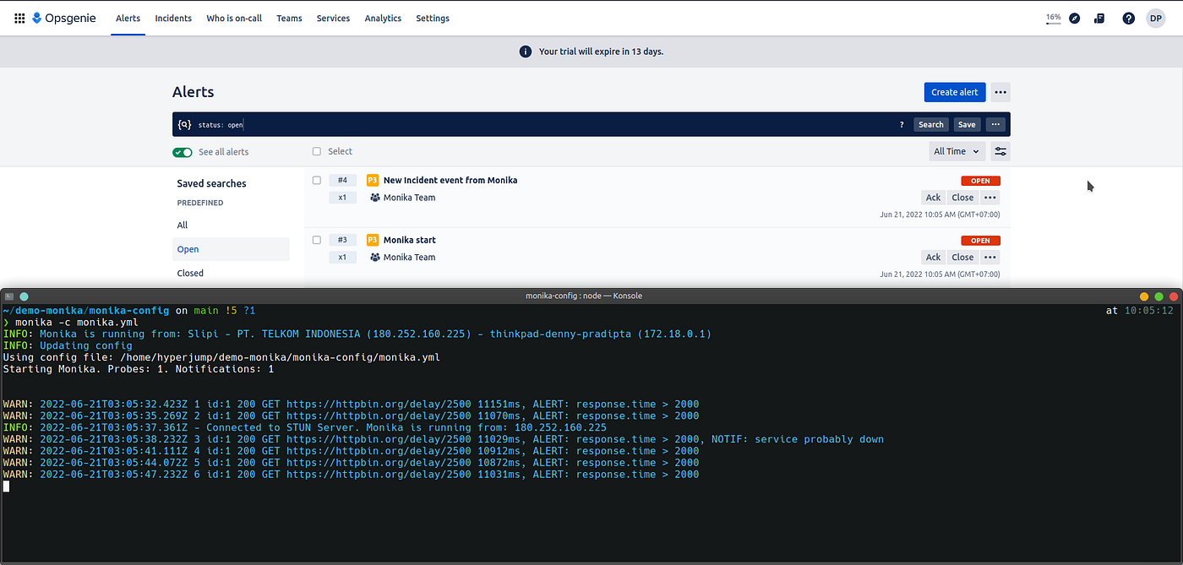Click the OPEN status tag on alert #4
The height and width of the screenshot is (565, 1183).
980,181
